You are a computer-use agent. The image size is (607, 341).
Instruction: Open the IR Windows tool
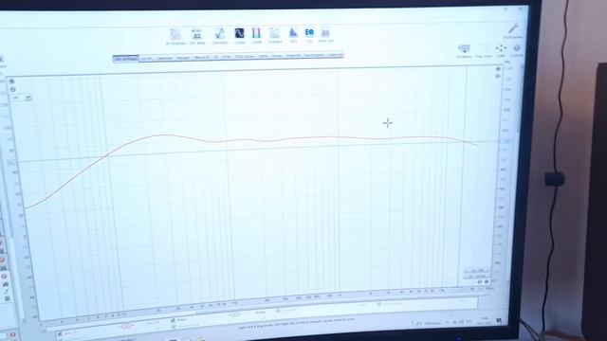175,36
